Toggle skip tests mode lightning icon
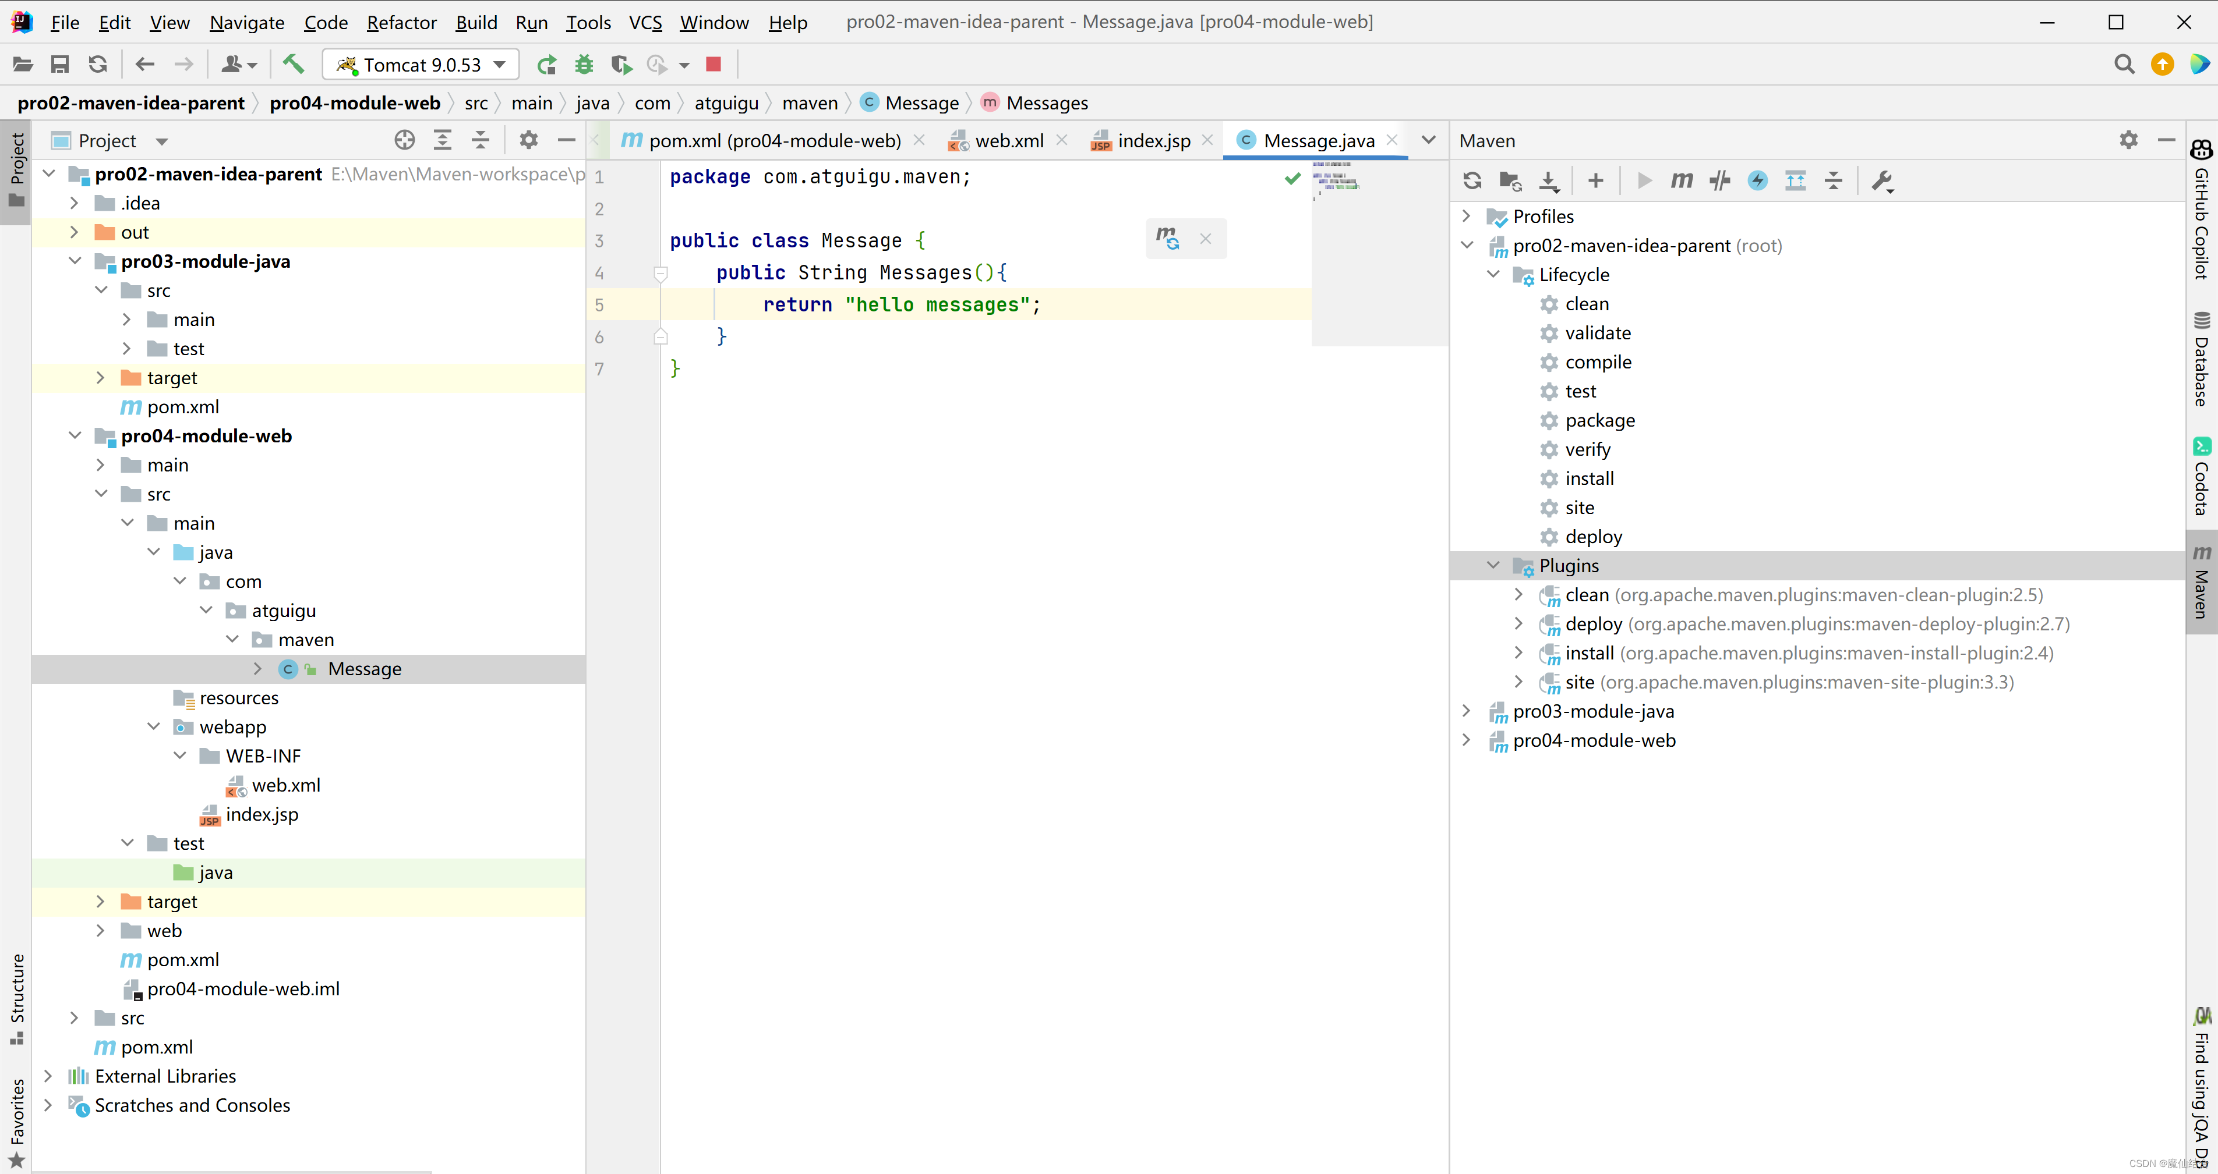The height and width of the screenshot is (1174, 2218). tap(1757, 181)
